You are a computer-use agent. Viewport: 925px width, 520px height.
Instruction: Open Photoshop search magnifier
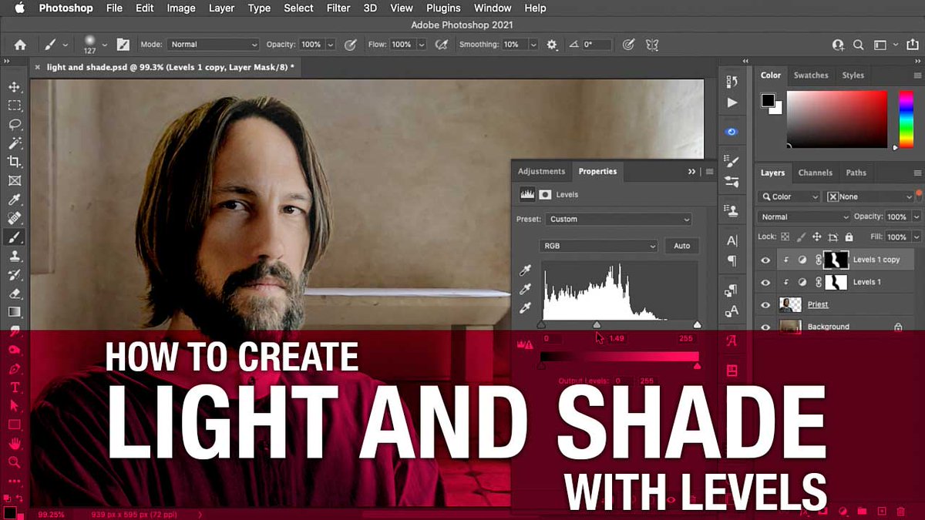coord(859,45)
